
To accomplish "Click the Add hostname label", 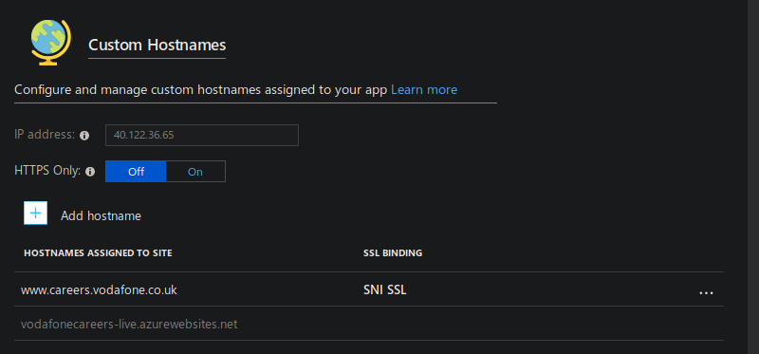I will [101, 215].
